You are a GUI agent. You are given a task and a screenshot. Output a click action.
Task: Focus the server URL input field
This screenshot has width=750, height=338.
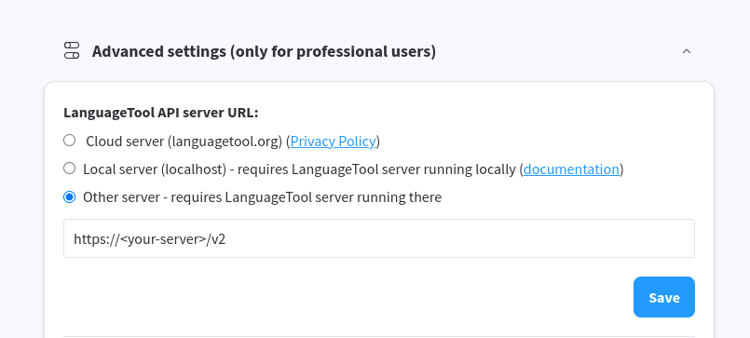tap(379, 238)
